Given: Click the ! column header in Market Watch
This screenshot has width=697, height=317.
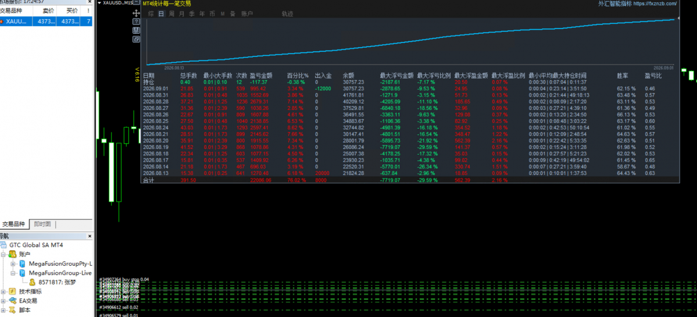Looking at the screenshot, I should click(88, 10).
